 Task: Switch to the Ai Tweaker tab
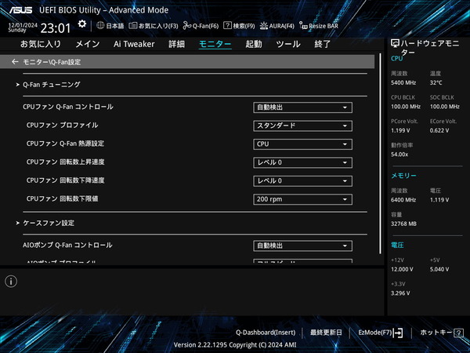tap(134, 44)
